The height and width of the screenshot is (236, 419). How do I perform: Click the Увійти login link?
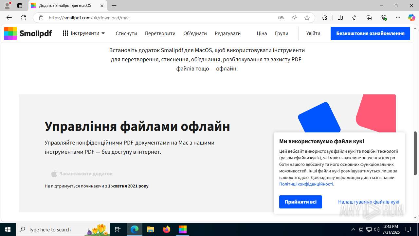pos(313,33)
